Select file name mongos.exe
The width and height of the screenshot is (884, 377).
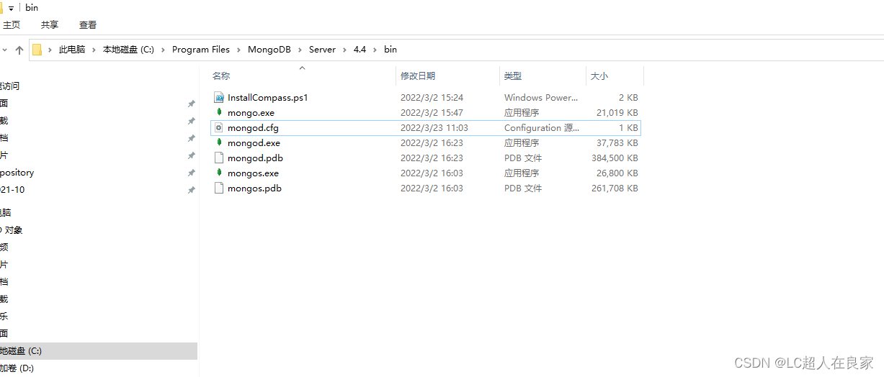[253, 173]
